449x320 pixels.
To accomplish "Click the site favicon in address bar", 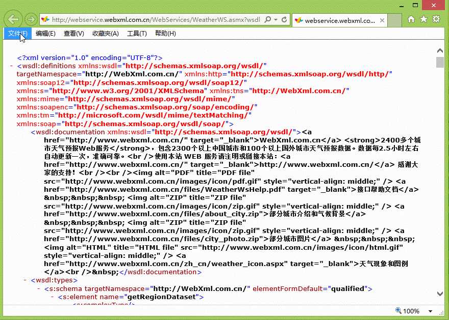I will (45, 19).
